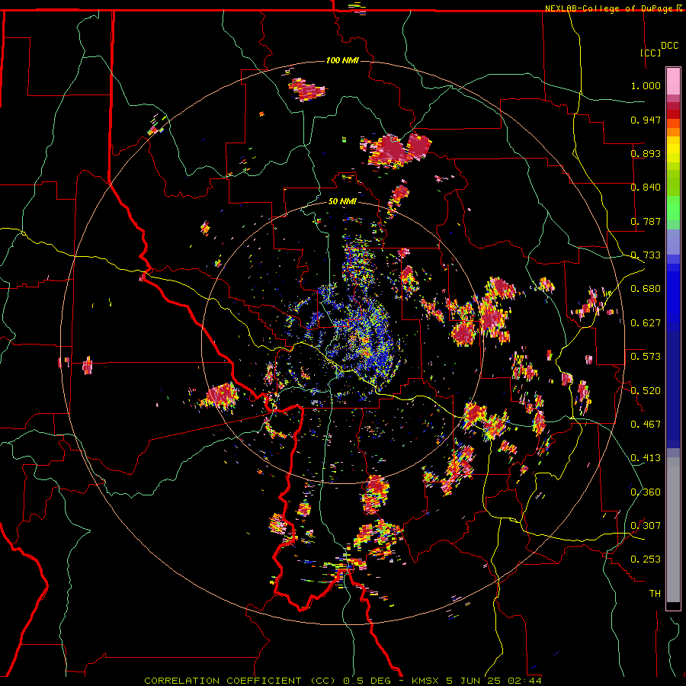Click the 0.520 scale value
Viewport: 686px width, 686px height.
click(x=646, y=391)
